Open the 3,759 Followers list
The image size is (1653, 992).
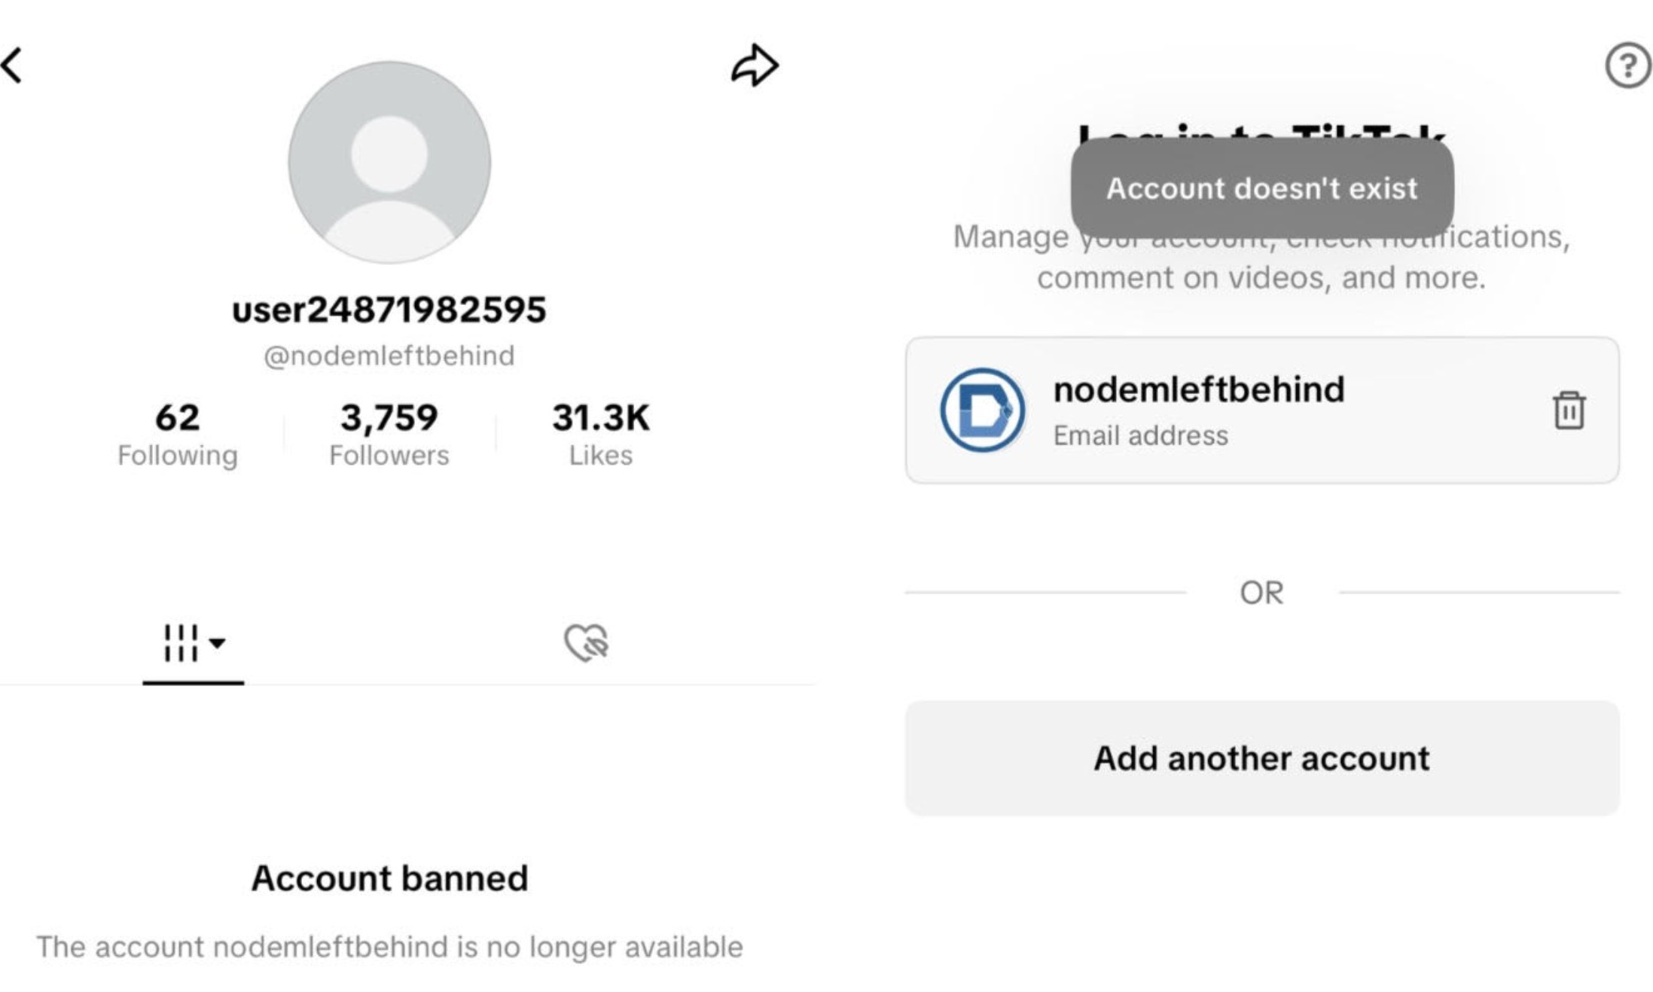[x=389, y=435]
